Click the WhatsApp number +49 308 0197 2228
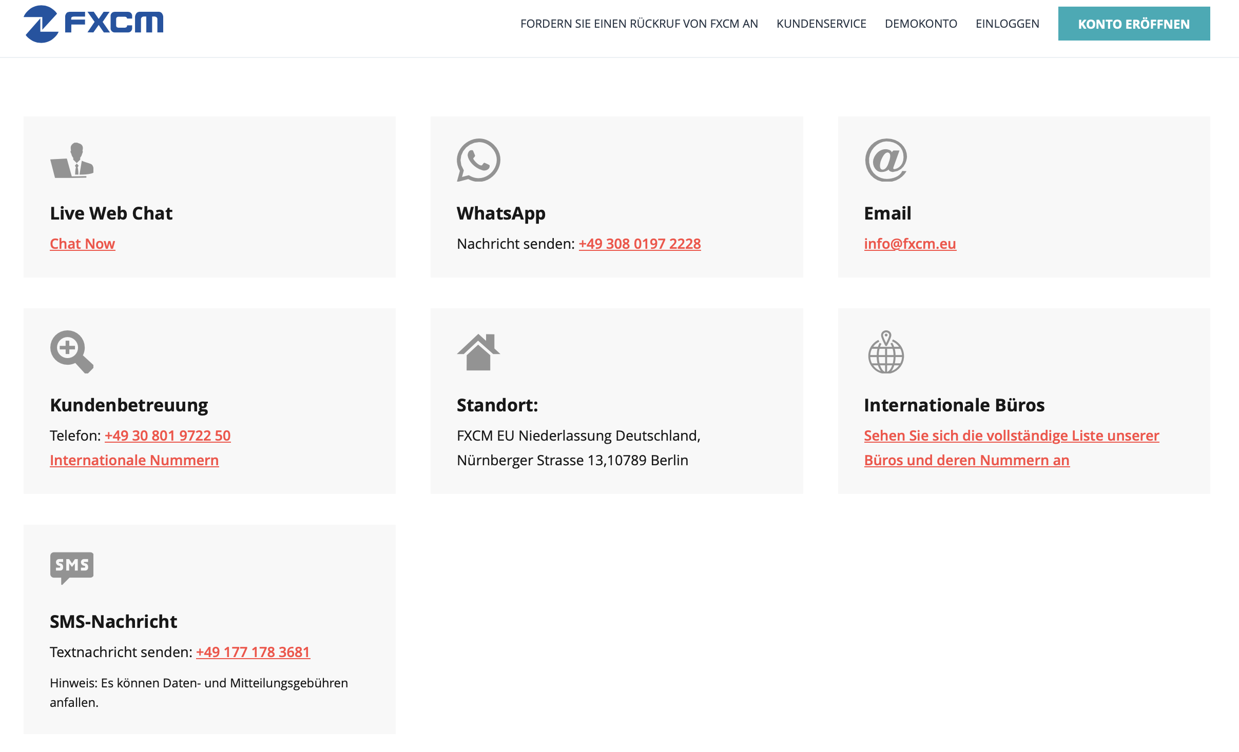 (x=640, y=244)
